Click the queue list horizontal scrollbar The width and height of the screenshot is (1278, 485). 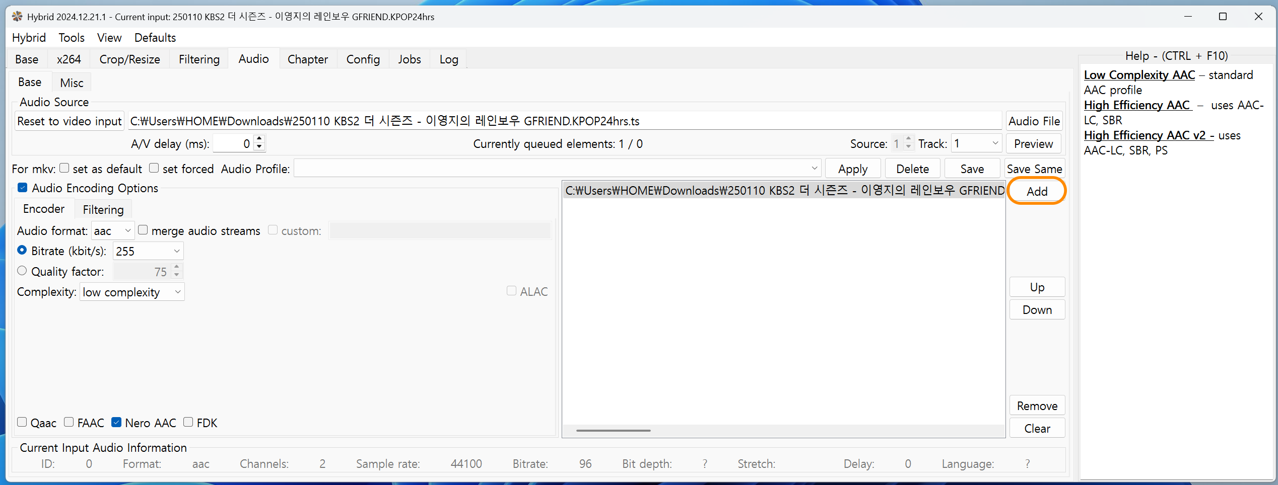coord(613,431)
